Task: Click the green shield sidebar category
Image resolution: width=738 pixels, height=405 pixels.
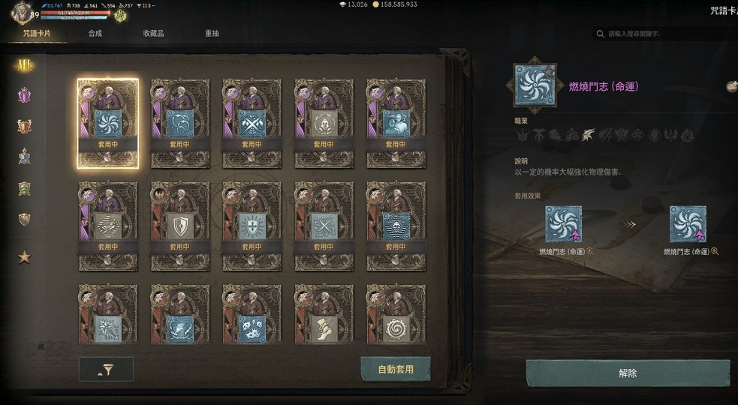Action: (25, 188)
